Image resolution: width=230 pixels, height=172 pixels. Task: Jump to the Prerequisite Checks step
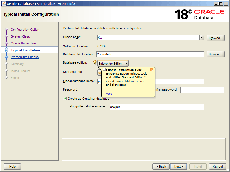25,57
